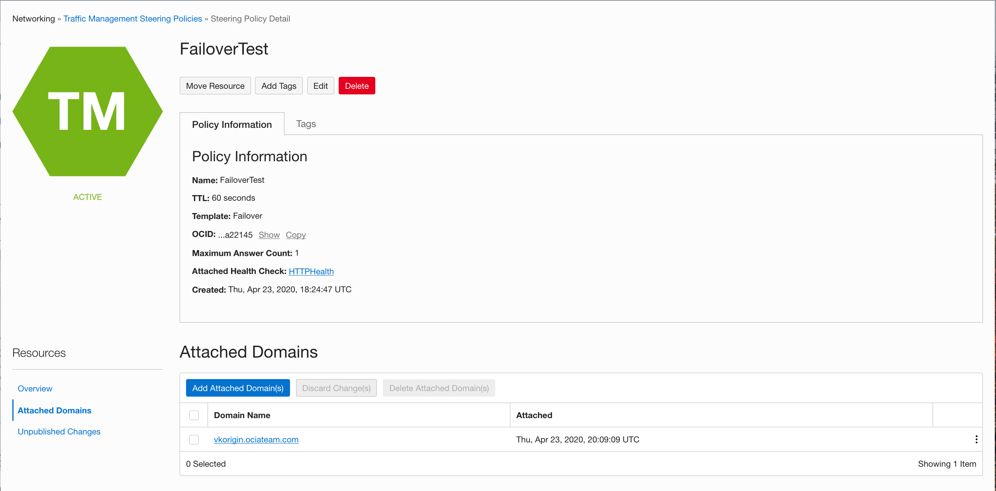Show the full OCID value

pos(269,235)
